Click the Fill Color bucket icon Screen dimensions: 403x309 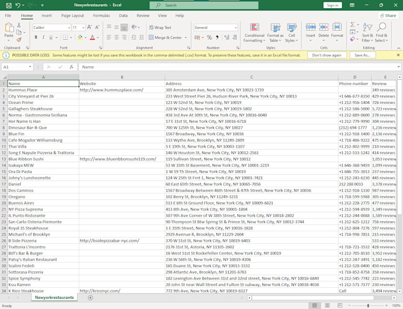pos(80,37)
